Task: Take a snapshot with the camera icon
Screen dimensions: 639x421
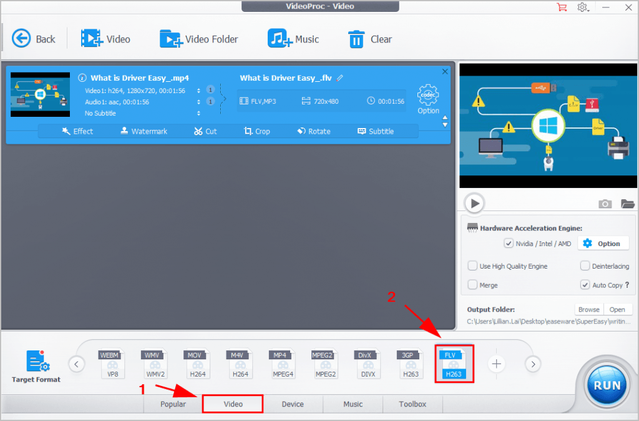Action: (605, 204)
